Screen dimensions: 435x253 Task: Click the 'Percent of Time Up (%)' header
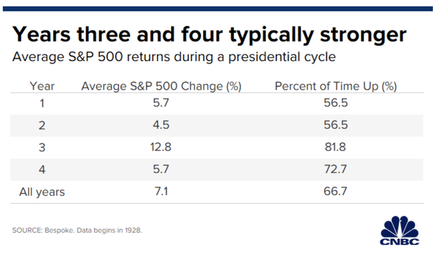point(336,86)
